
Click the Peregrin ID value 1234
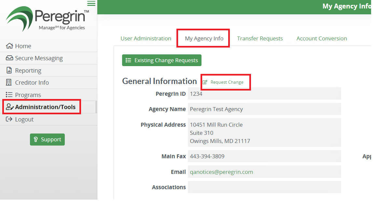196,94
